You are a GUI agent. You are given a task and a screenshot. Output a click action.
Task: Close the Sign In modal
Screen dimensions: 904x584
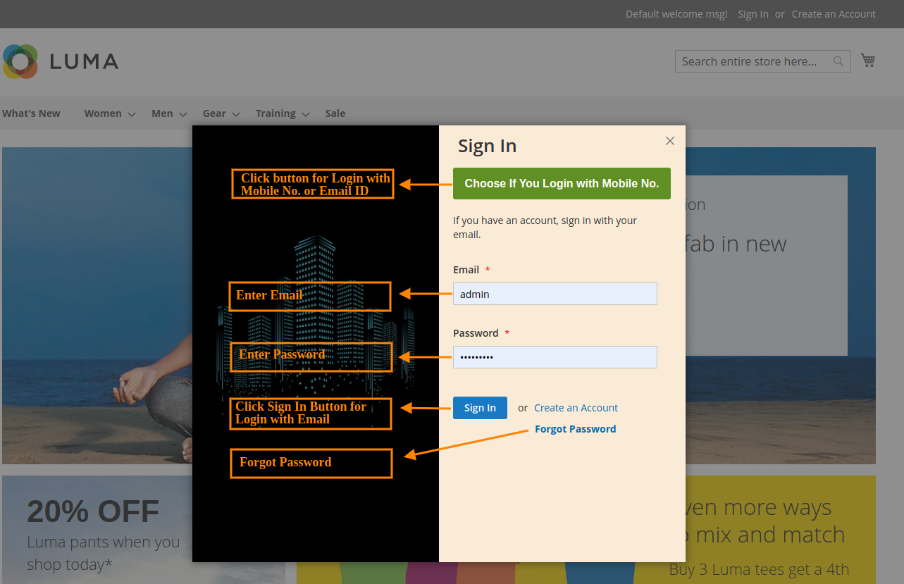[669, 141]
